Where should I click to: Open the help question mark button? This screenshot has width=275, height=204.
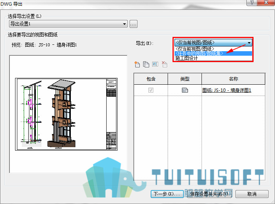(252, 3)
